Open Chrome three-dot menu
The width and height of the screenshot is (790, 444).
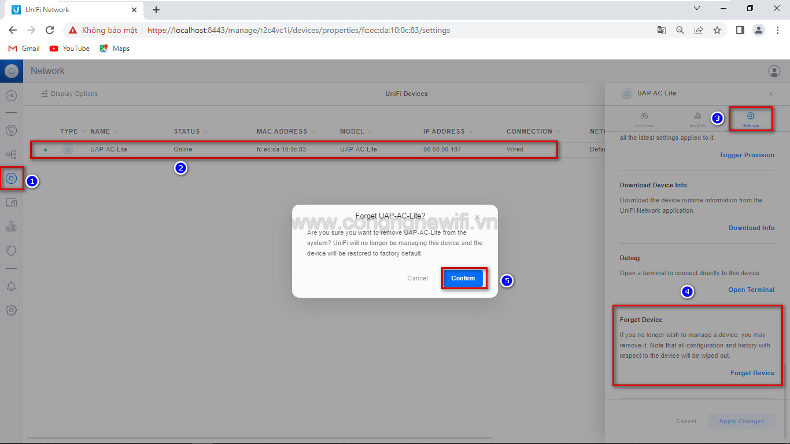pyautogui.click(x=777, y=30)
